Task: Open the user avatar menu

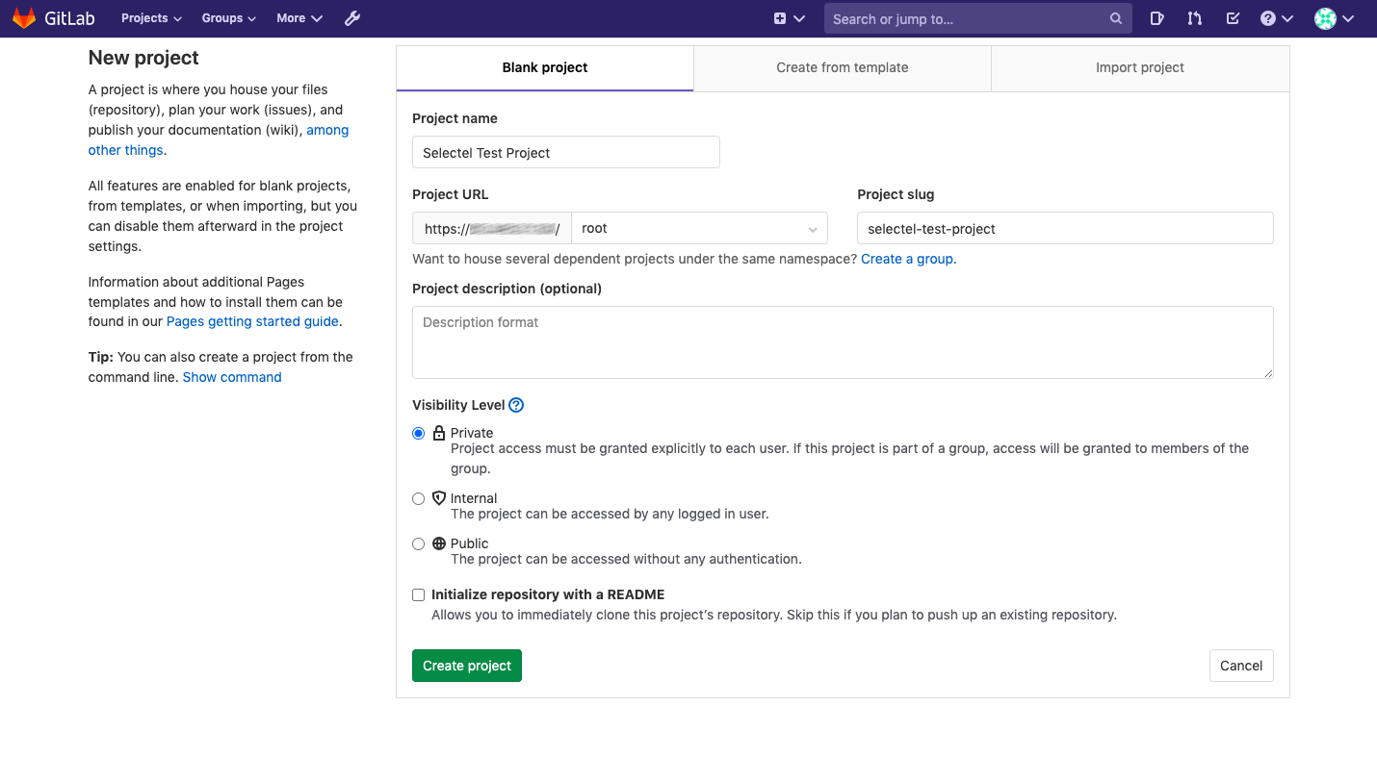Action: pos(1327,17)
